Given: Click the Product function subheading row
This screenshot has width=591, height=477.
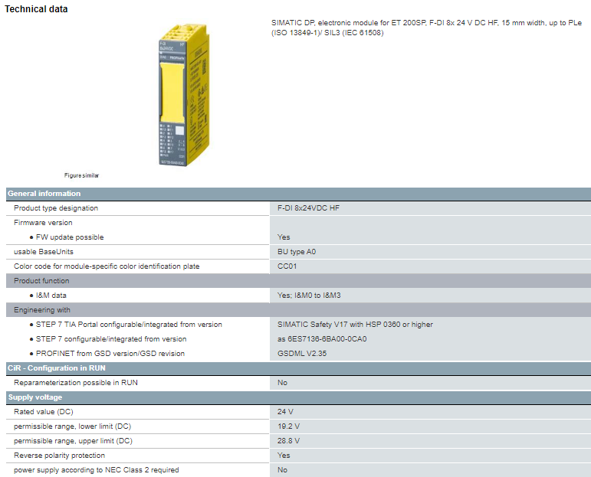Looking at the screenshot, I should [41, 281].
